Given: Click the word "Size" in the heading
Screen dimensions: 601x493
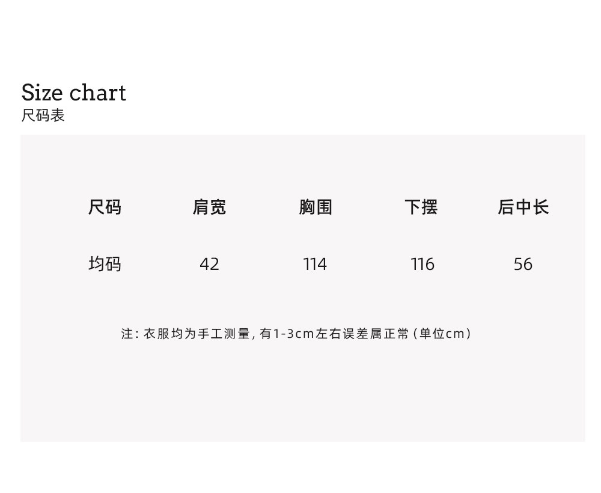Looking at the screenshot, I should tap(42, 93).
